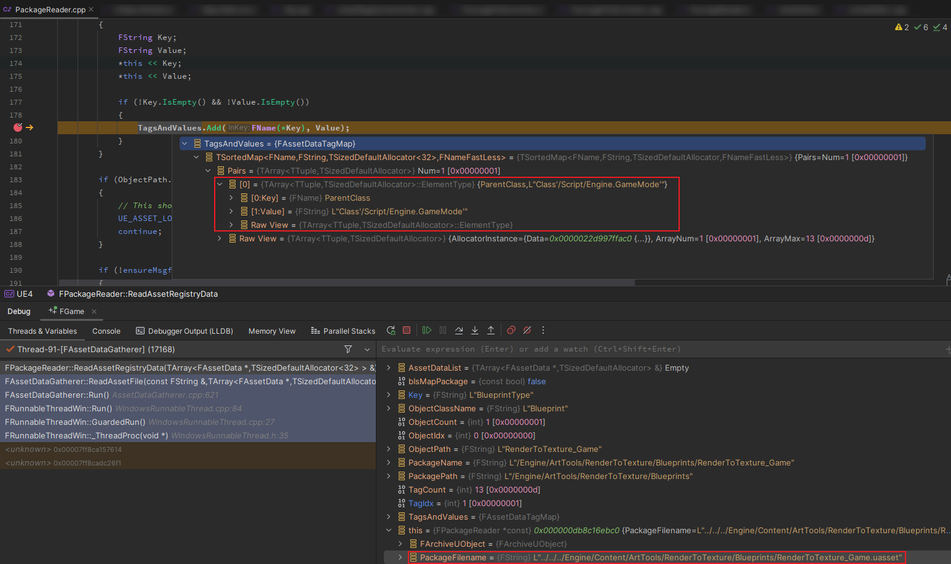Toggle the breakpoint on line 179
The width and height of the screenshot is (951, 564).
tap(18, 127)
